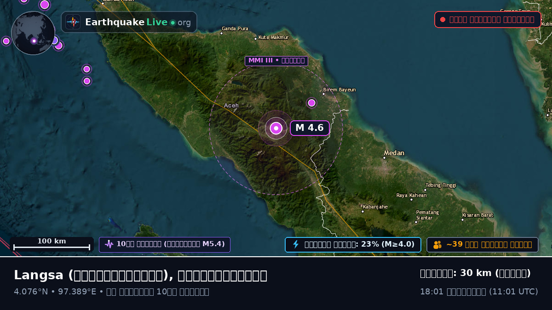Viewport: 552px width, 310px height.
Task: Click the EarthquakeLive.org title text
Action: [x=138, y=22]
